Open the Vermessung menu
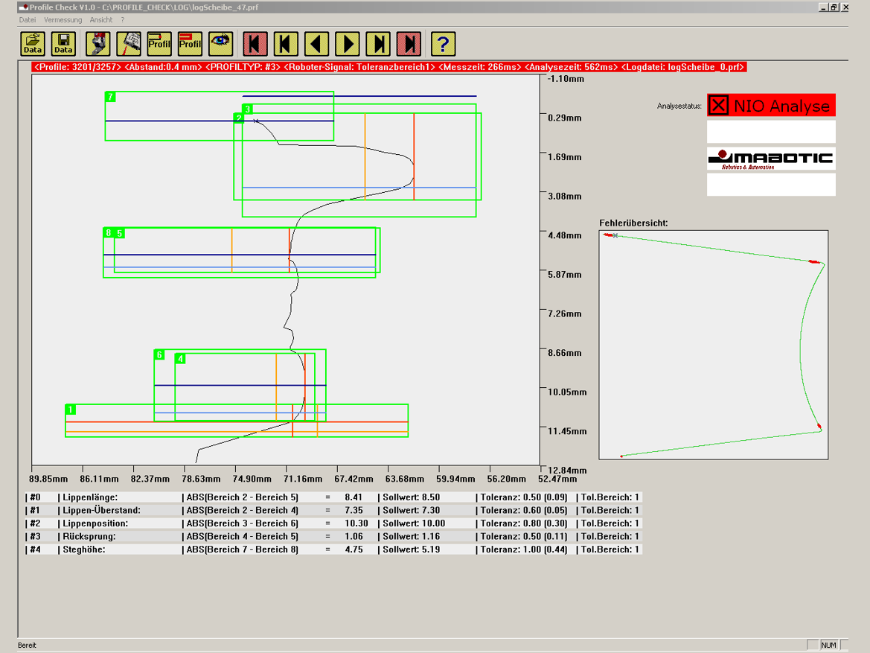This screenshot has width=870, height=653. 63,20
